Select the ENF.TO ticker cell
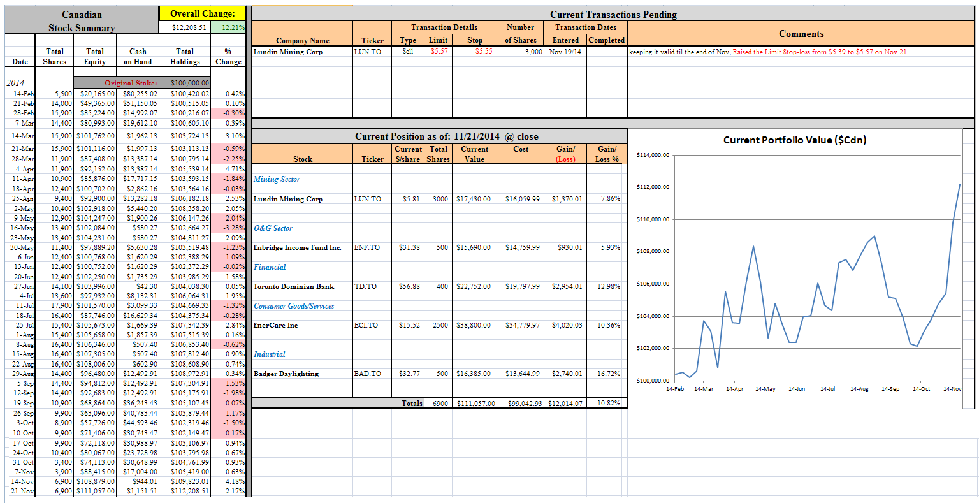Image resolution: width=979 pixels, height=503 pixels. tap(367, 247)
